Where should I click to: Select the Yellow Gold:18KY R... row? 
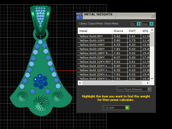tap(114, 53)
